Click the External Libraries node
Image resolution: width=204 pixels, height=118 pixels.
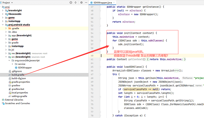coord(14,100)
